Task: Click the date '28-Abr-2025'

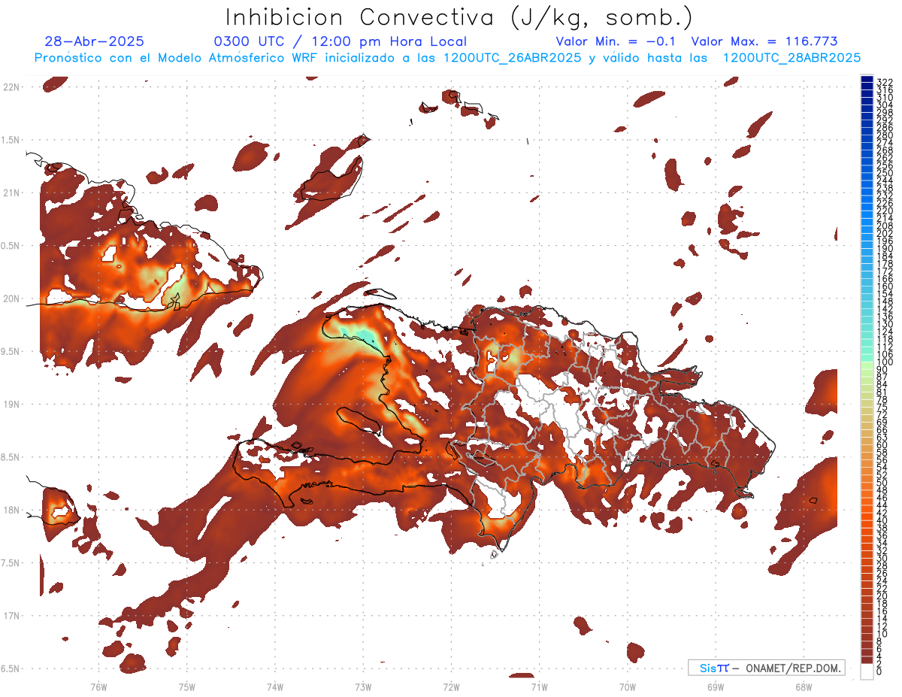Action: (x=94, y=42)
